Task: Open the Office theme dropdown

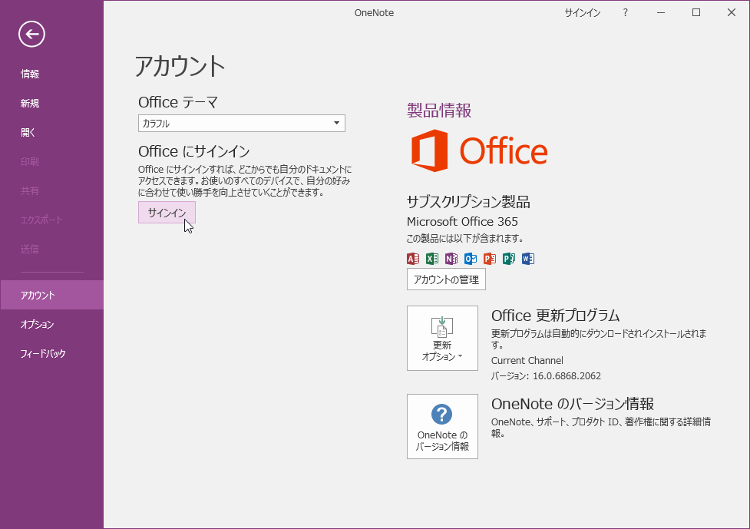Action: click(x=242, y=124)
